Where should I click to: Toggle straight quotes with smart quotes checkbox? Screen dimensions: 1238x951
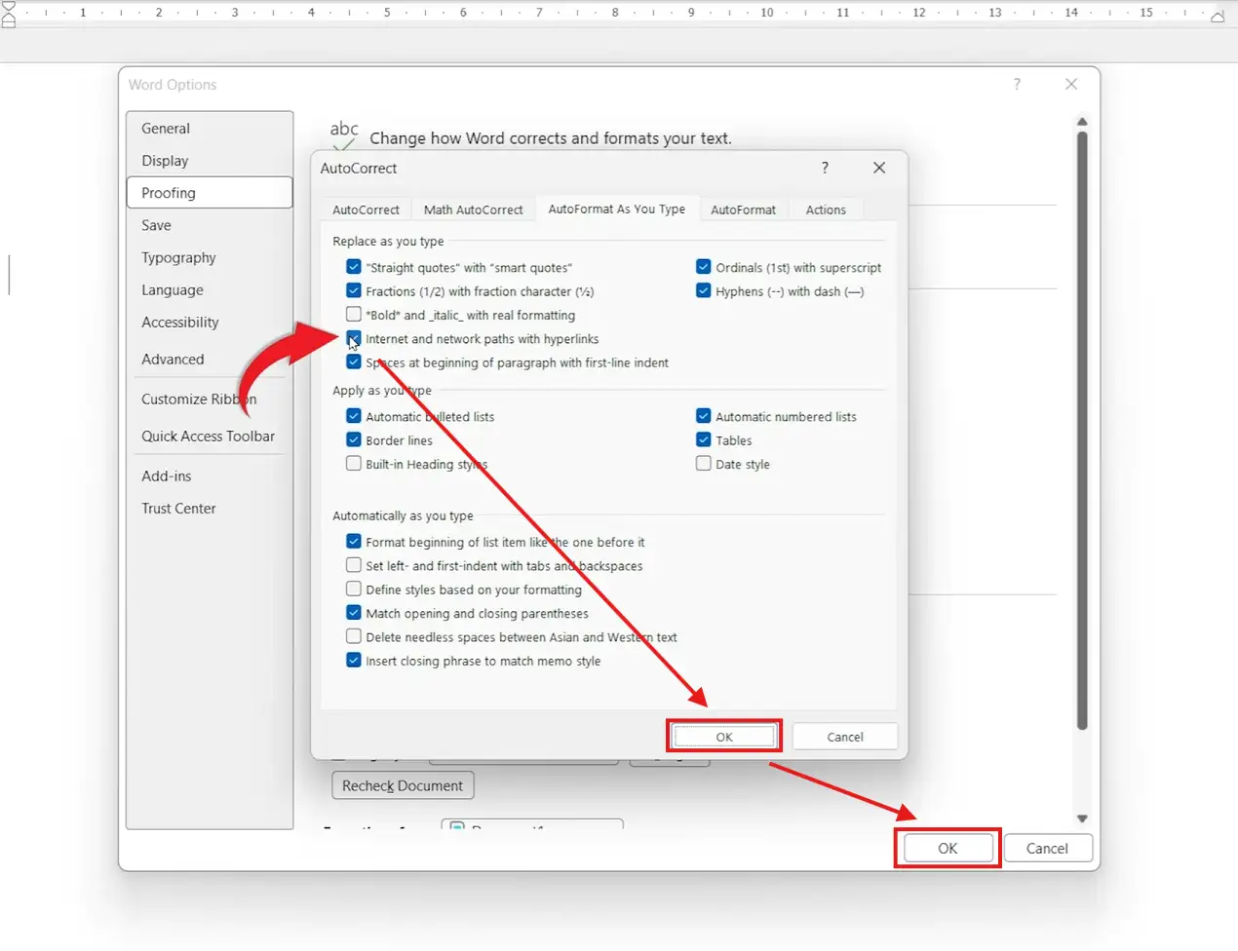pyautogui.click(x=354, y=266)
